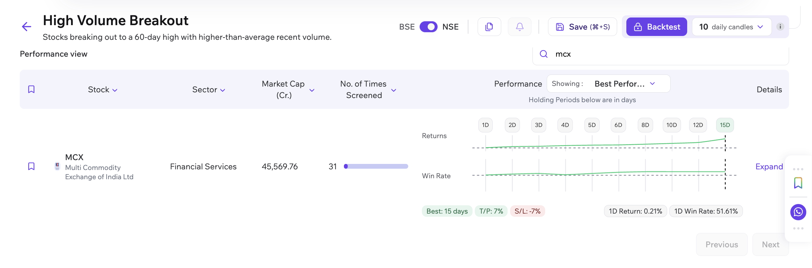Bookmark the MCX stock row
Image resolution: width=812 pixels, height=268 pixels.
pyautogui.click(x=31, y=166)
